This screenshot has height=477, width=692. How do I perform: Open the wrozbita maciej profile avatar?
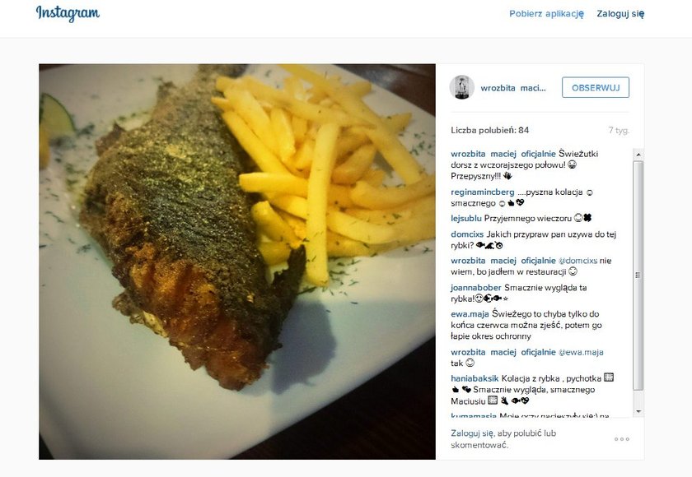pos(461,87)
